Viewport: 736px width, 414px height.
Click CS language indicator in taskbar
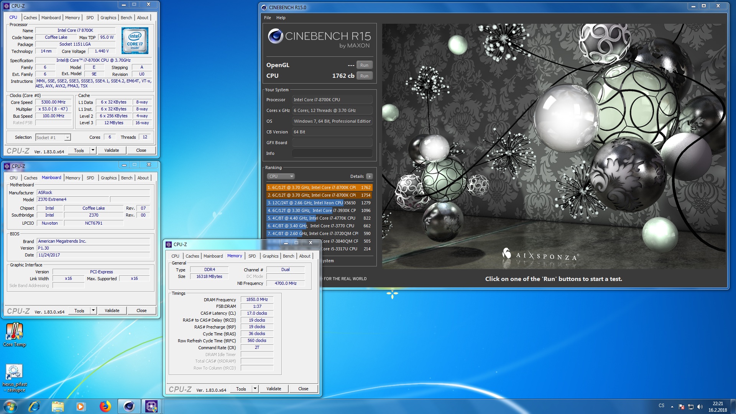pyautogui.click(x=662, y=406)
